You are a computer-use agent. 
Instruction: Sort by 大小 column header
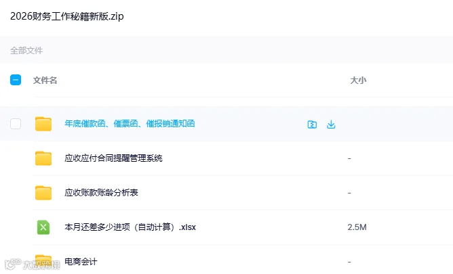point(358,80)
